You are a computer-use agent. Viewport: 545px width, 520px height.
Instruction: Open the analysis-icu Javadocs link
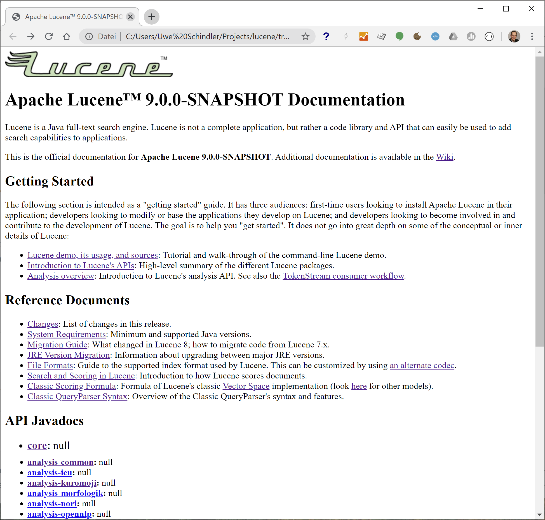point(50,472)
